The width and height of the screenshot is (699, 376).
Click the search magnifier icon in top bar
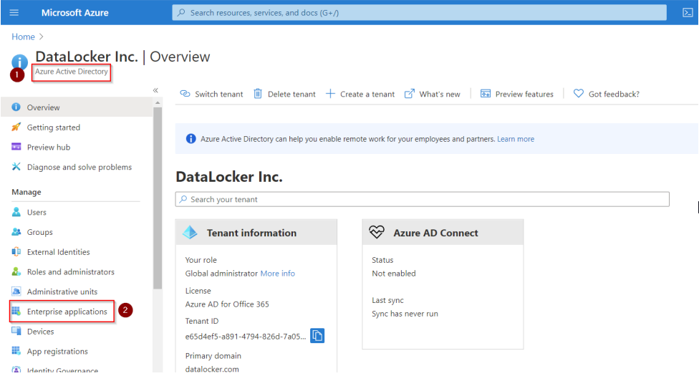181,12
